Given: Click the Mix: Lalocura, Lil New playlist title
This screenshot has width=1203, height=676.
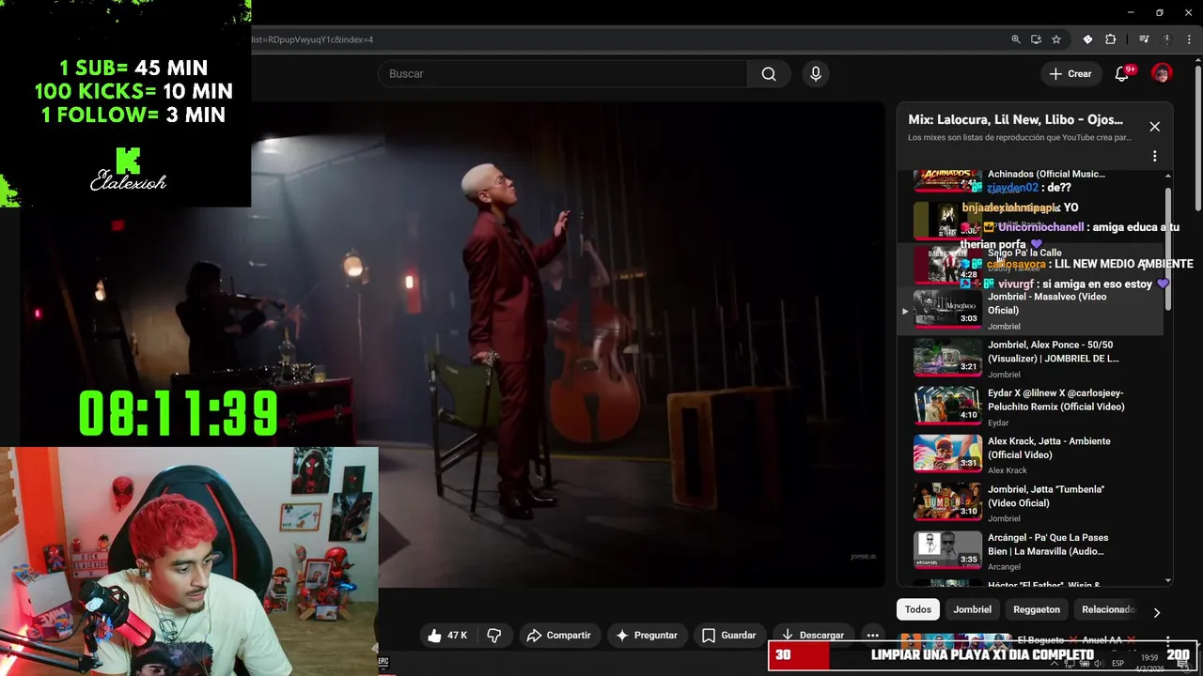Looking at the screenshot, I should coord(1015,120).
